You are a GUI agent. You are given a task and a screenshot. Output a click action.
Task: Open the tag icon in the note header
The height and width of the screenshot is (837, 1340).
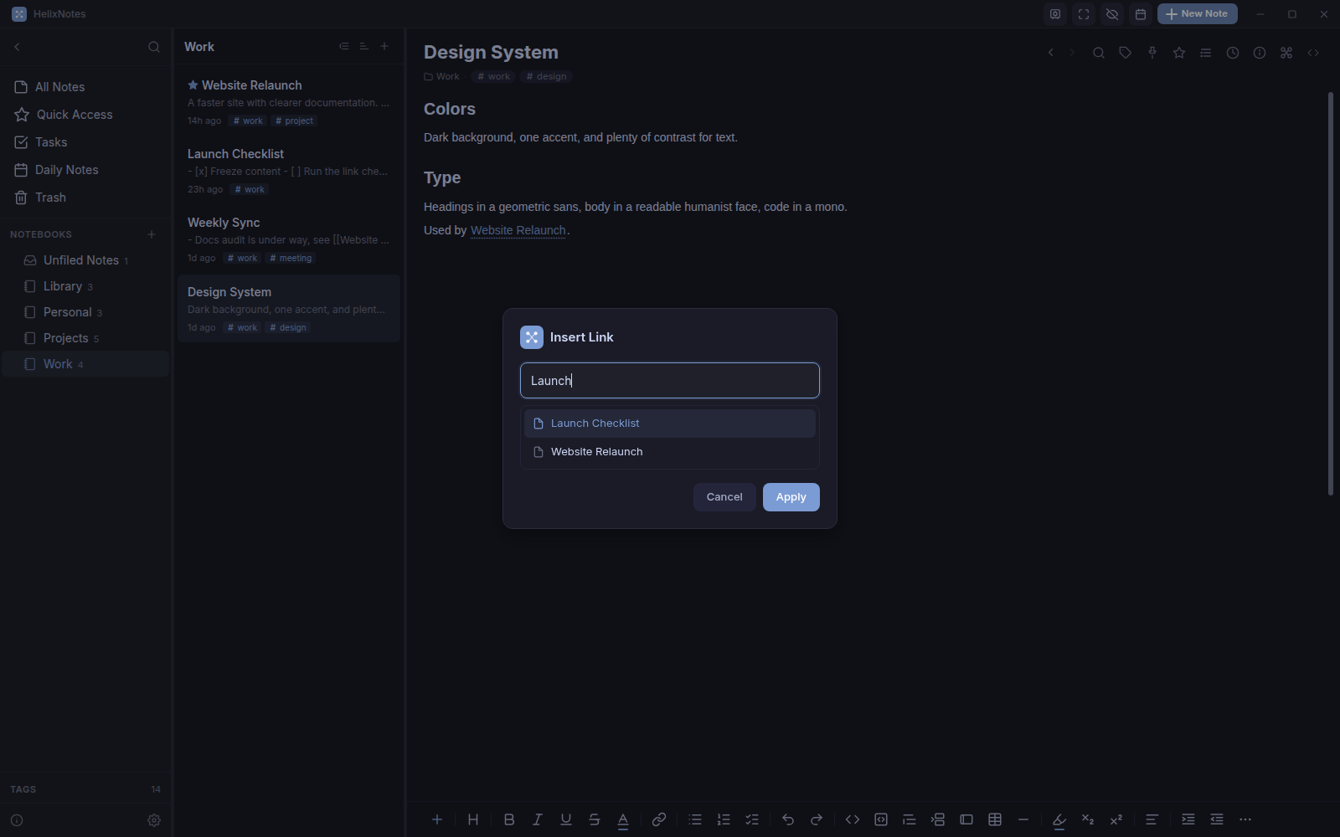1126,53
